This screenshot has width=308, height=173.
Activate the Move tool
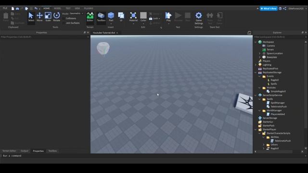[x=39, y=17]
